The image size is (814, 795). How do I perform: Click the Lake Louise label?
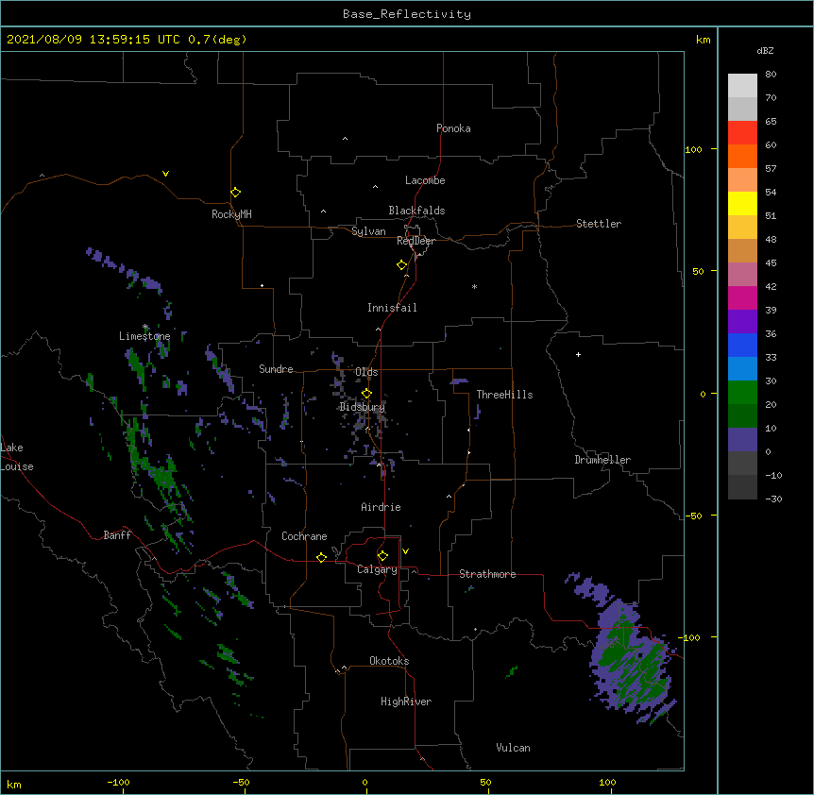17,457
